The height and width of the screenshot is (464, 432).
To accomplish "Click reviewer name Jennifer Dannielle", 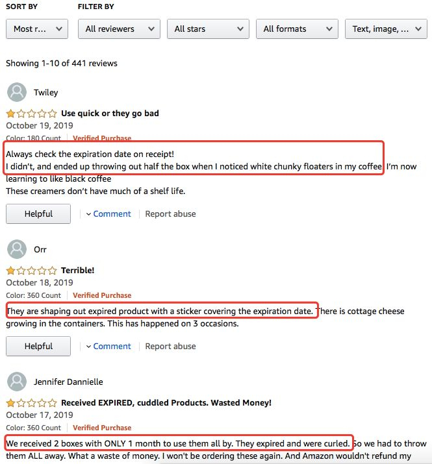I will tap(68, 382).
